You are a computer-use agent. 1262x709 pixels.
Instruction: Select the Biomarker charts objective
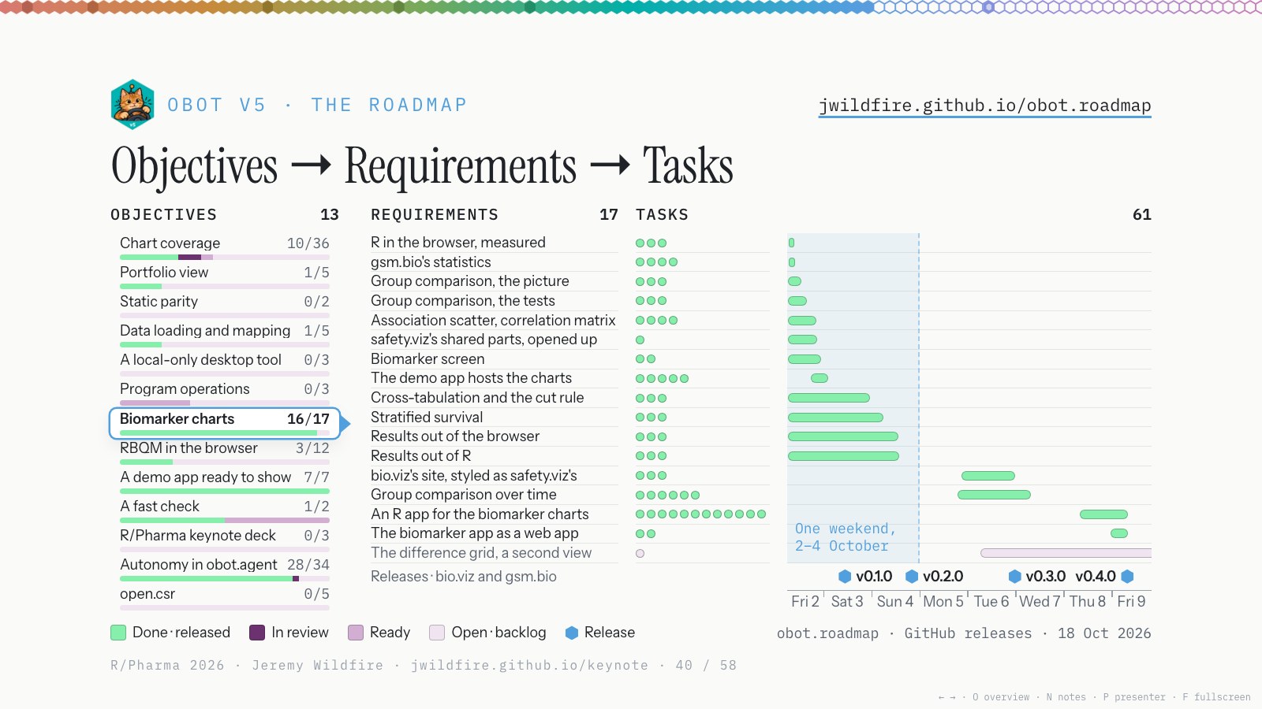point(224,423)
